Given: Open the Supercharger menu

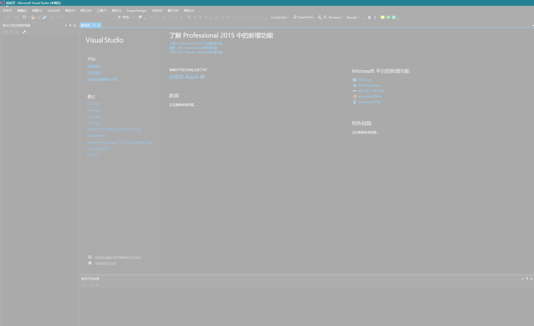Looking at the screenshot, I should coord(137,10).
